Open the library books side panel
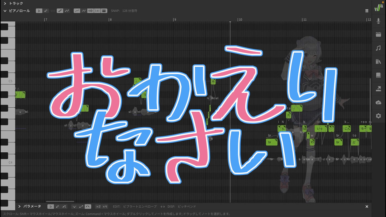Viewport: 386px width, 217px height. (x=378, y=61)
